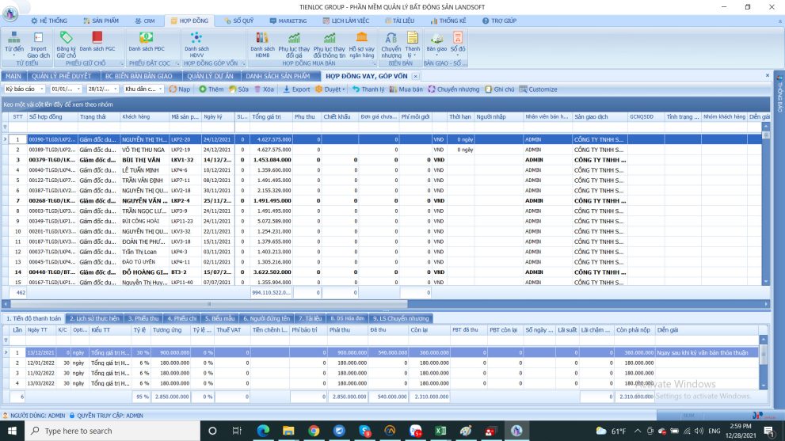
Task: Open the Sơ đồ diagram icon
Action: click(458, 38)
